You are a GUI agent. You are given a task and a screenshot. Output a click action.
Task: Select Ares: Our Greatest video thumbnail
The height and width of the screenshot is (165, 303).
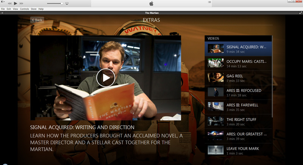coord(216,135)
